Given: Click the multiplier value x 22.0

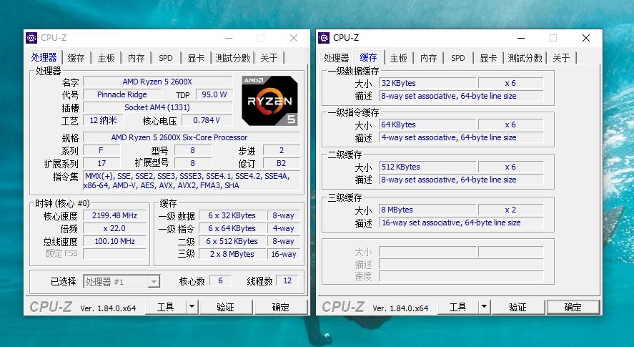Looking at the screenshot, I should pos(114,228).
